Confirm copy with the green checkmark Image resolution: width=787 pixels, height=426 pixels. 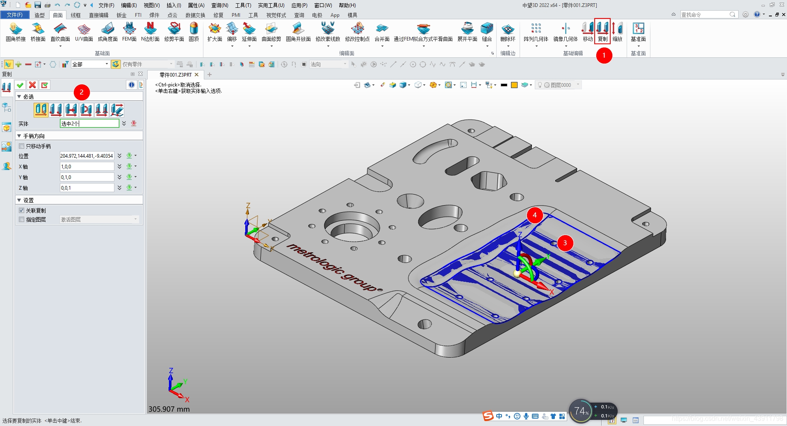tap(20, 85)
